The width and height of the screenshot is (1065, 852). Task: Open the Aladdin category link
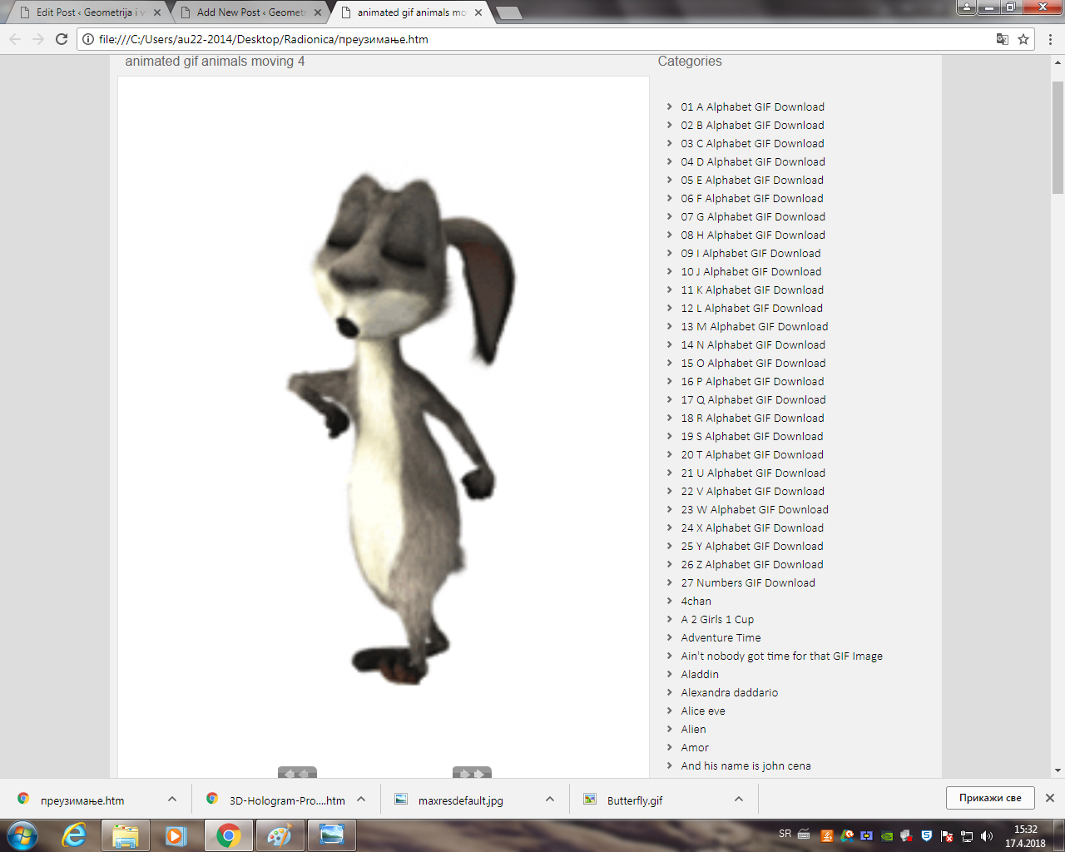[700, 674]
